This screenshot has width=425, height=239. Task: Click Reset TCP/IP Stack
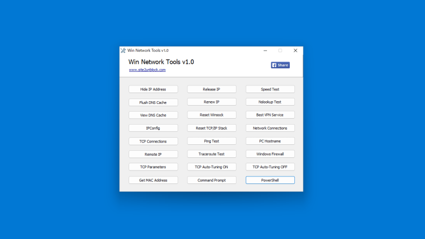pos(212,128)
